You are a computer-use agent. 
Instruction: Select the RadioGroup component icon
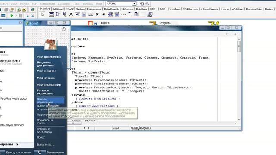click(x=136, y=15)
